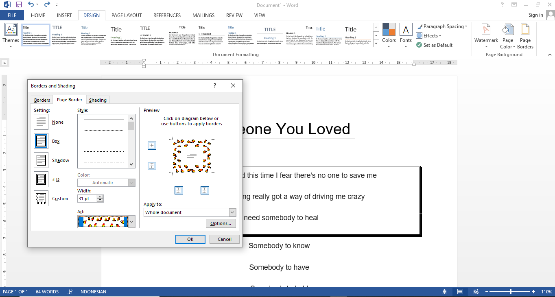Viewport: 555px width, 297px height.
Task: Adjust the zoom slider in status bar
Action: (510, 291)
